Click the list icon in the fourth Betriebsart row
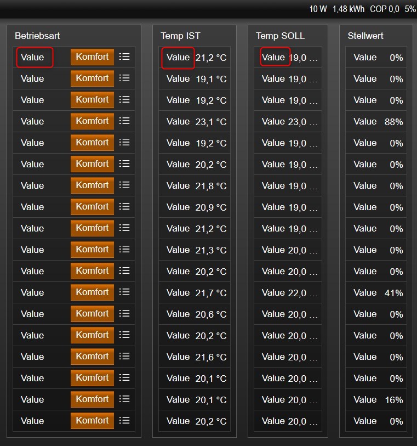The width and height of the screenshot is (417, 446). (124, 121)
